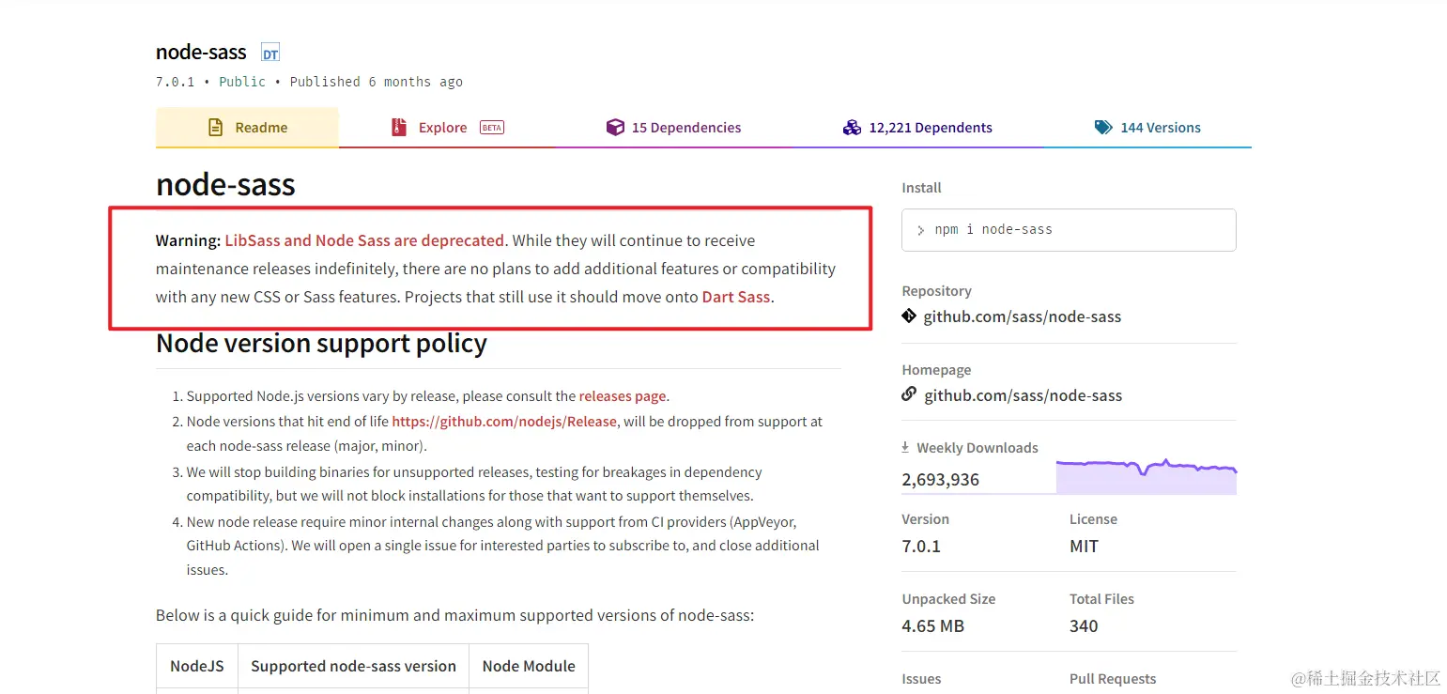Click the git repository diamond icon
1447x694 pixels.
click(x=909, y=316)
